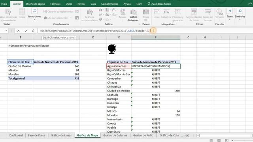Open the Diseño de página tab
The width and height of the screenshot is (253, 142).
point(36,4)
